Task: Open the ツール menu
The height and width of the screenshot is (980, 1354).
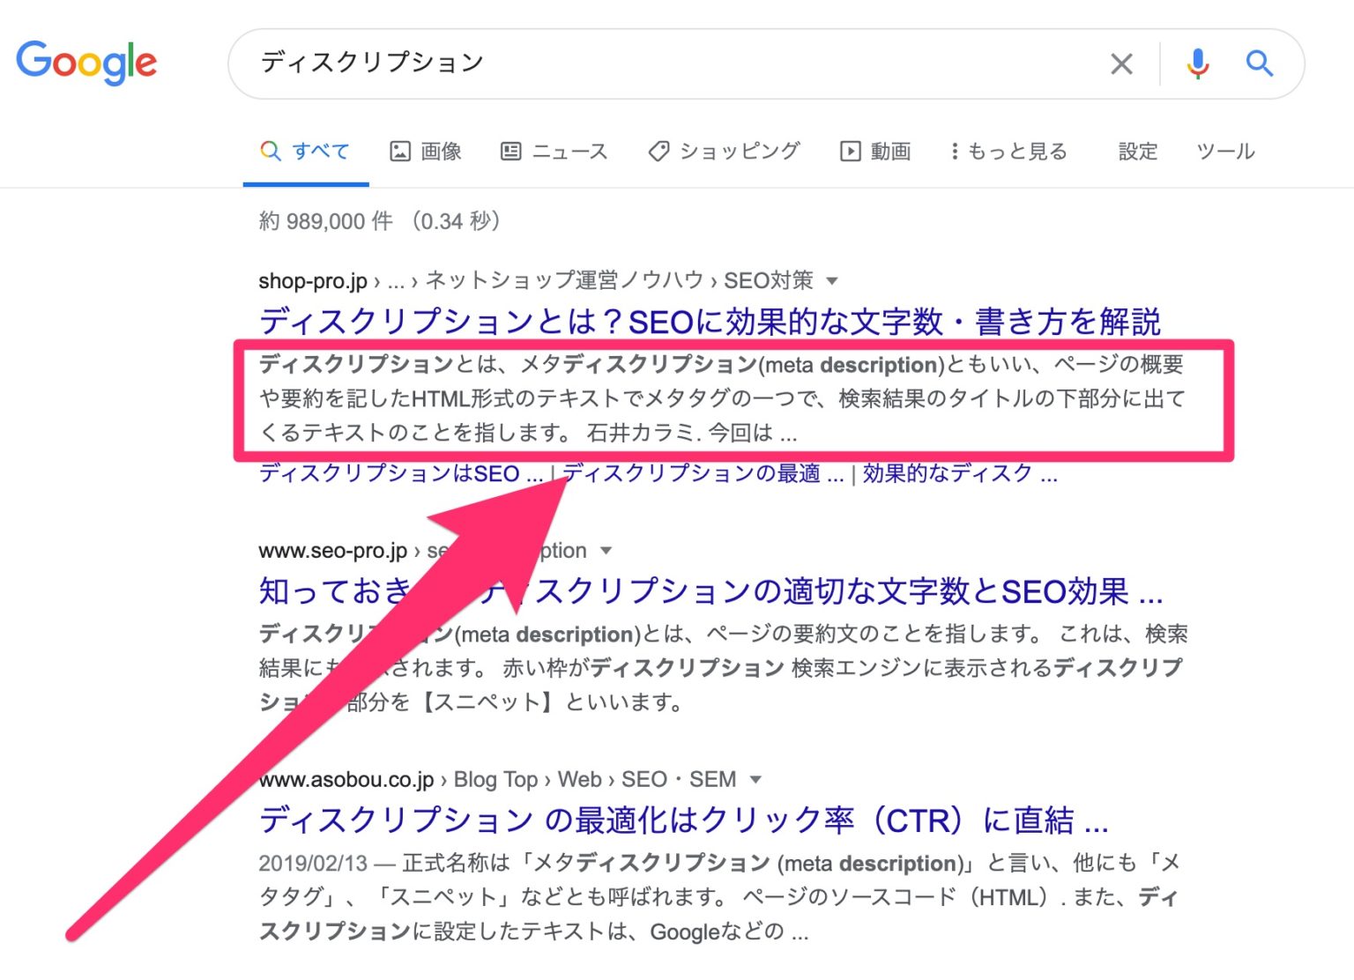Action: click(x=1225, y=151)
